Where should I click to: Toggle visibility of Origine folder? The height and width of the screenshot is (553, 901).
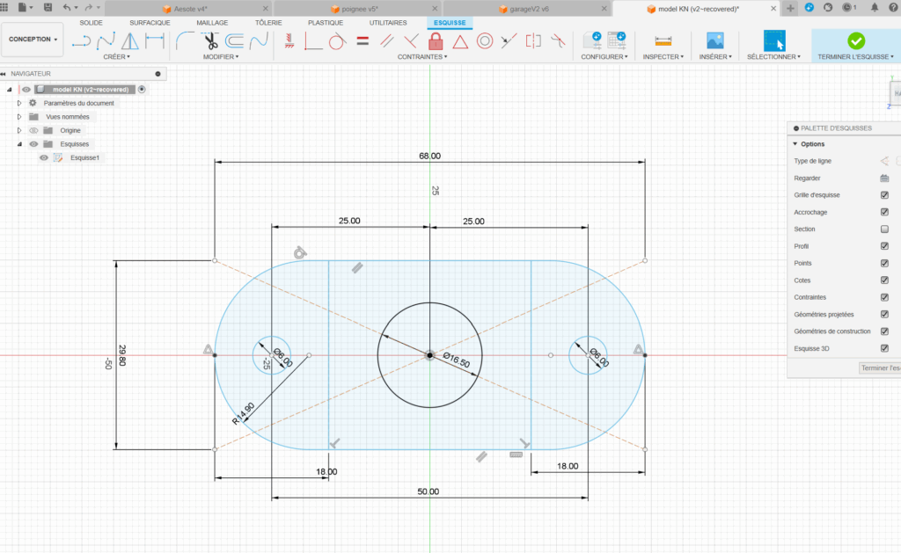point(33,130)
